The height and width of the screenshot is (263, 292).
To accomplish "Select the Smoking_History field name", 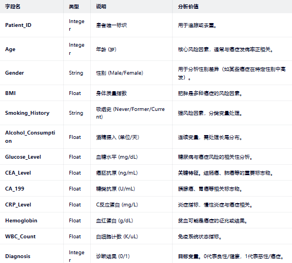I will coord(27,113).
